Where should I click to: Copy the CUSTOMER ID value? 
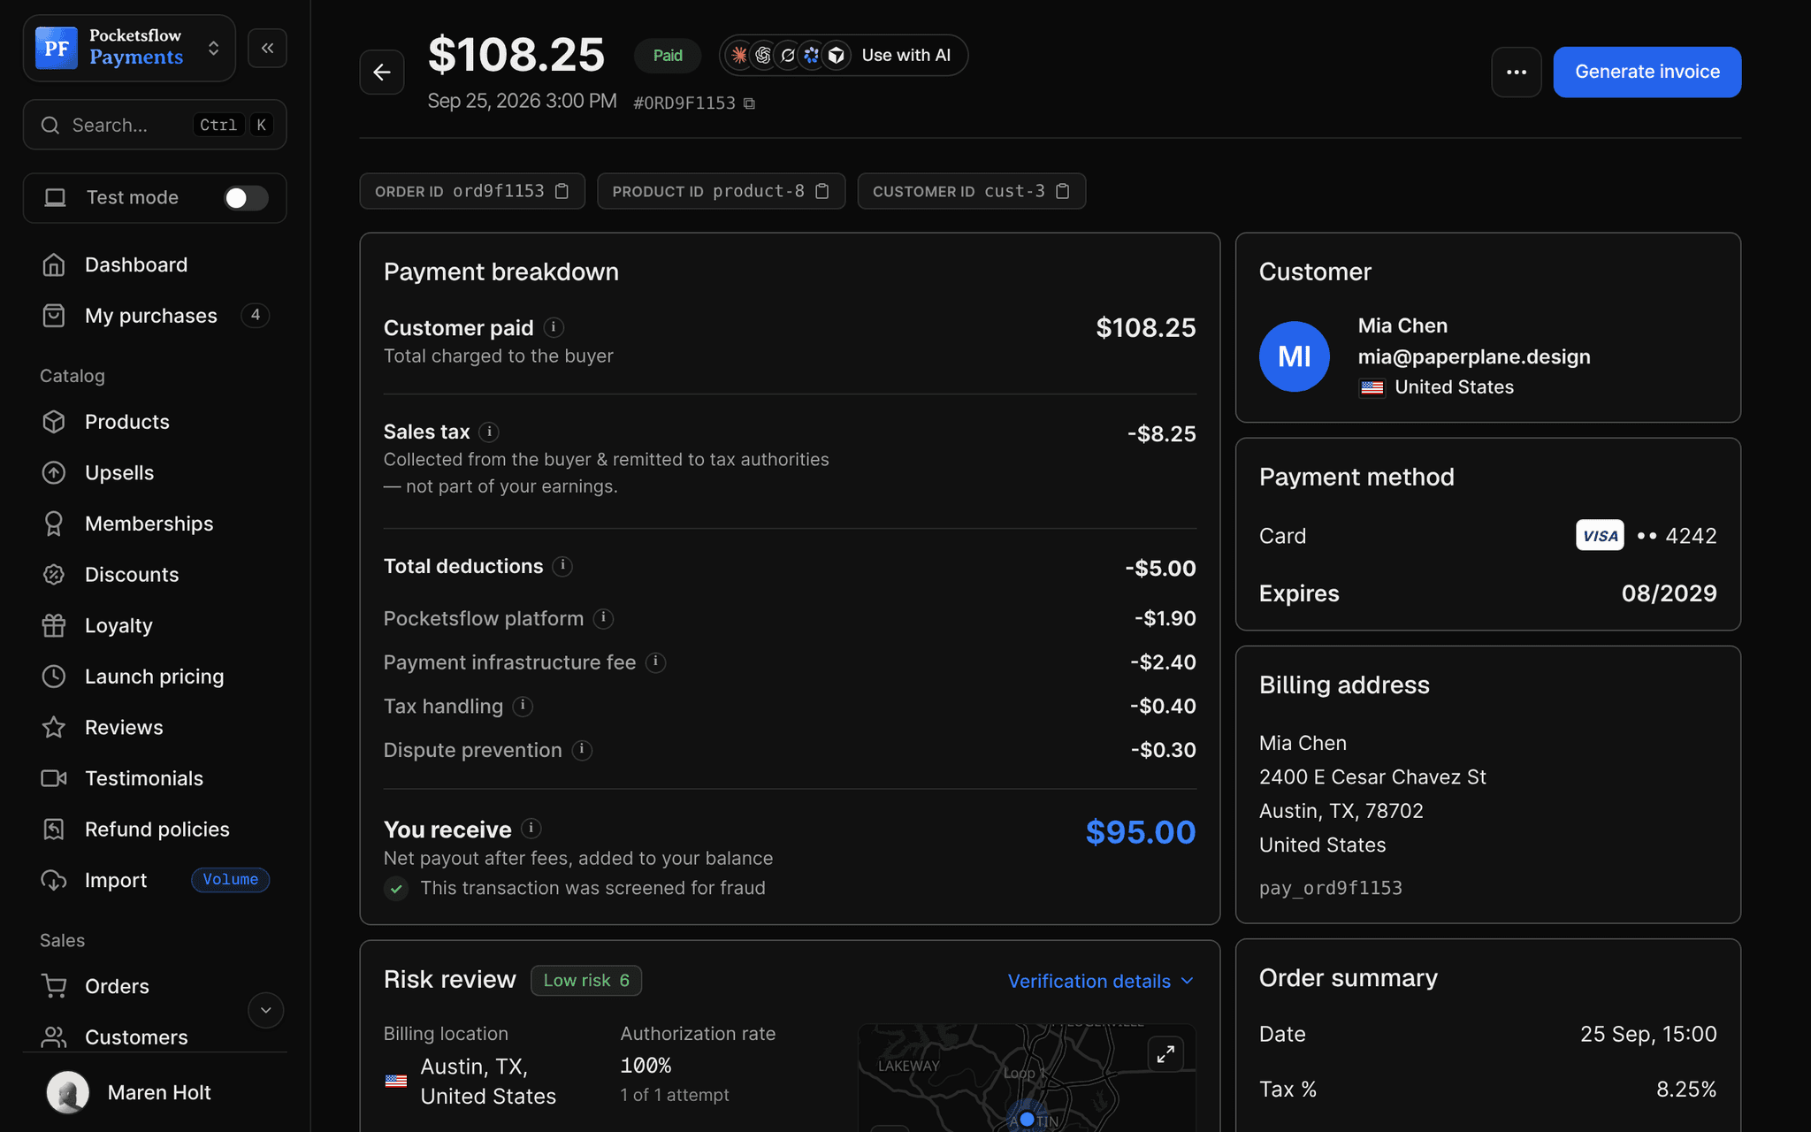1063,191
